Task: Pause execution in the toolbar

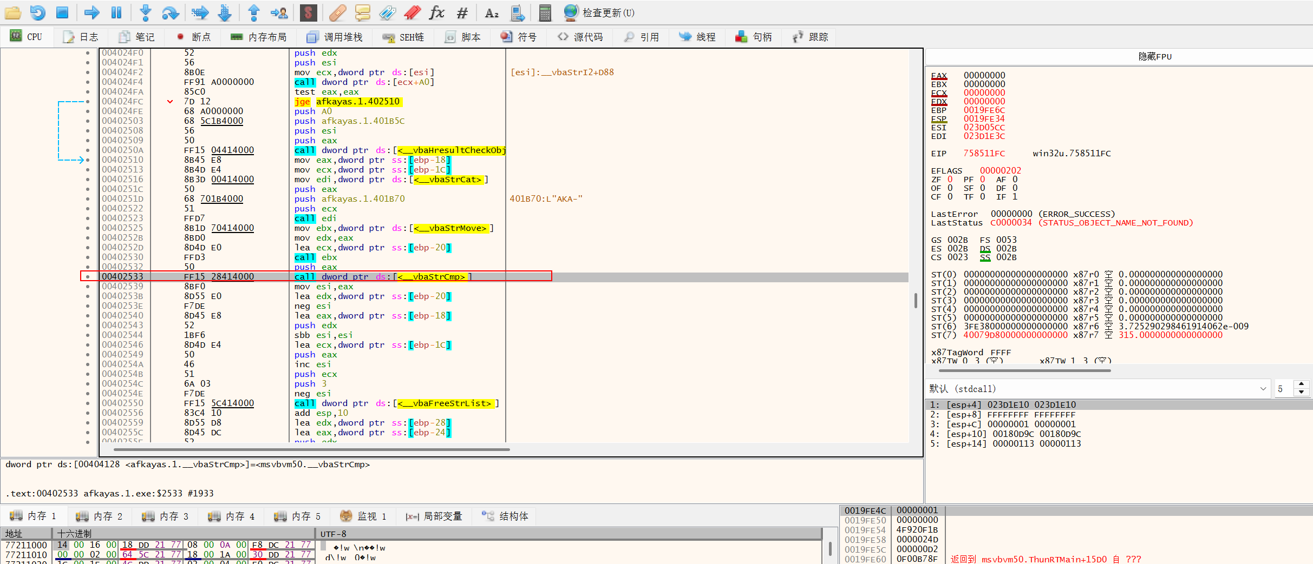Action: coord(116,12)
